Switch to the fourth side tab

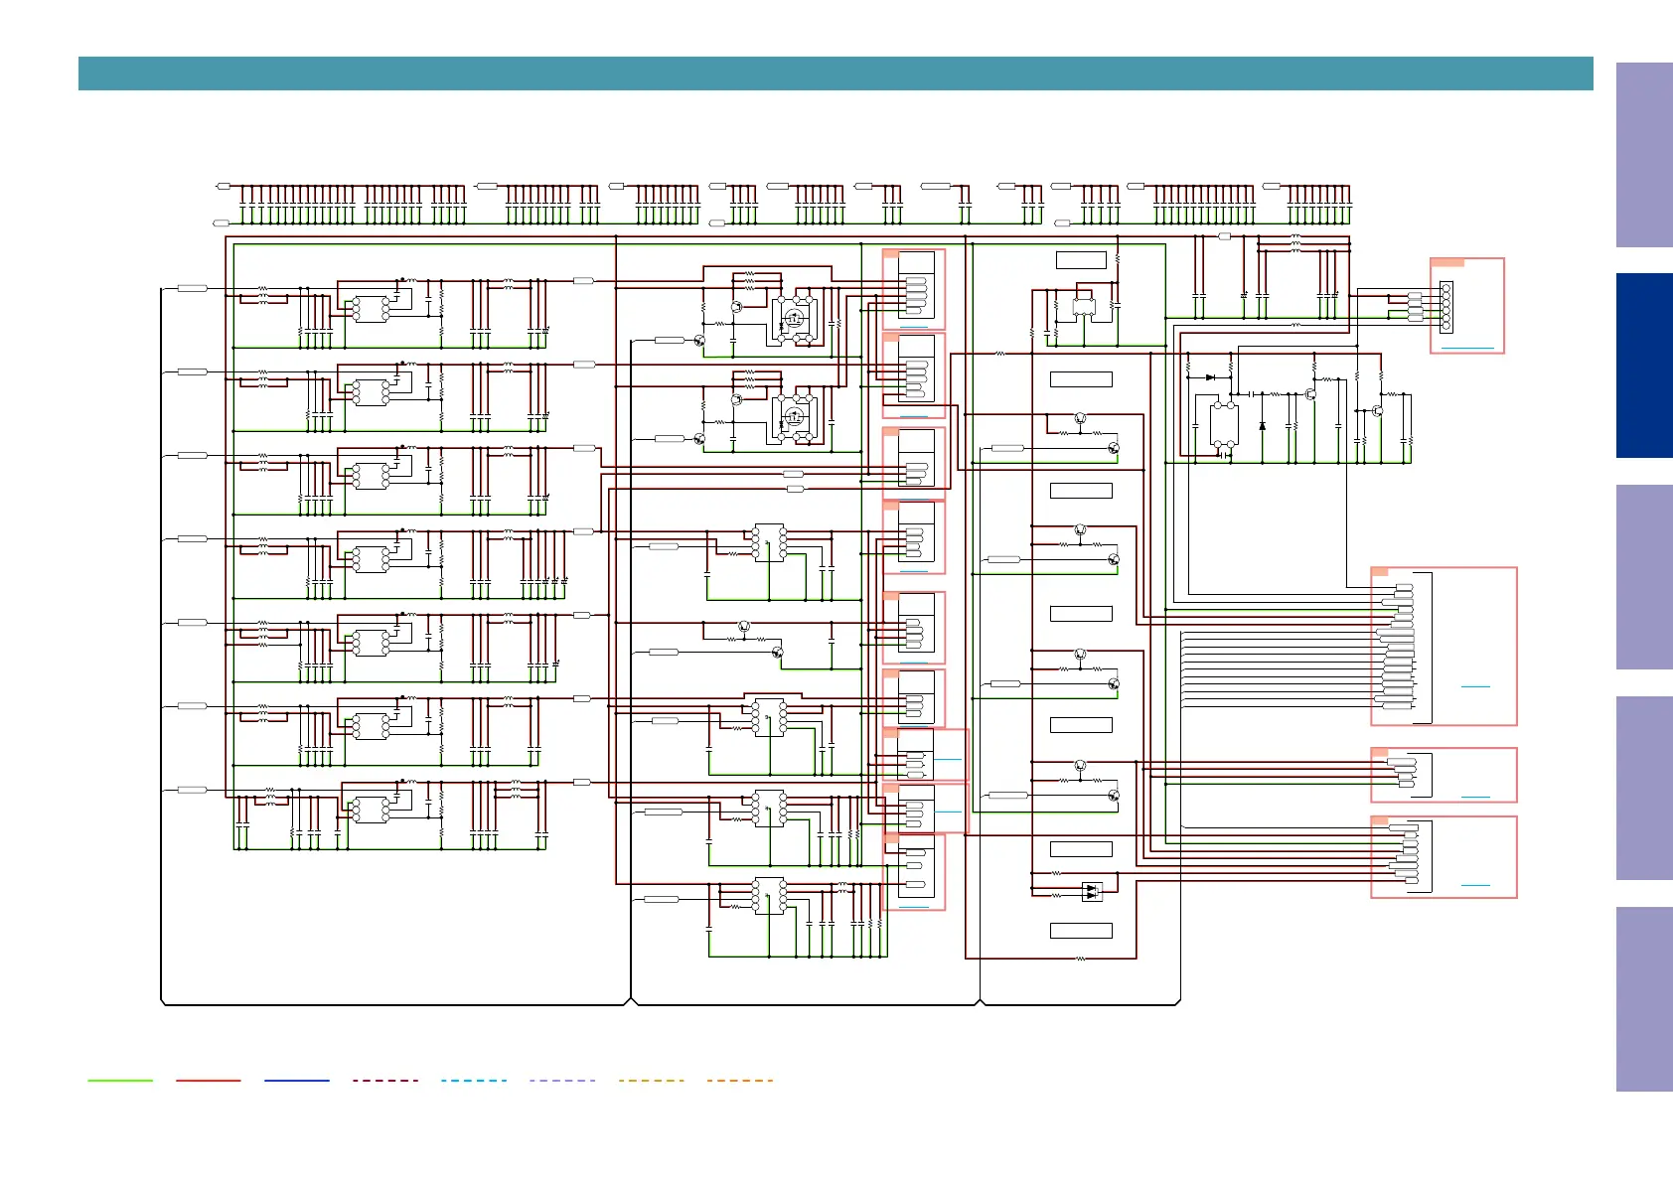[1644, 788]
